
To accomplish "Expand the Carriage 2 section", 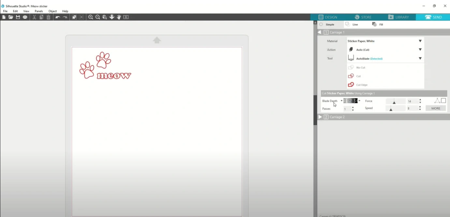I will [320, 117].
